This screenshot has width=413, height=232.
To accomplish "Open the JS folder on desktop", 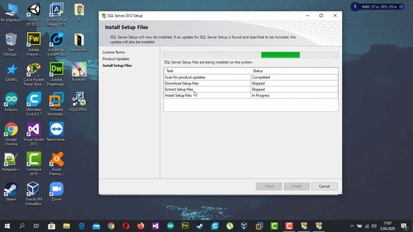I will pos(79,13).
